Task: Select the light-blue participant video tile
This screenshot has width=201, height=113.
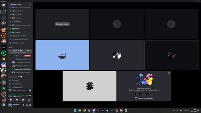Action: pos(62,55)
